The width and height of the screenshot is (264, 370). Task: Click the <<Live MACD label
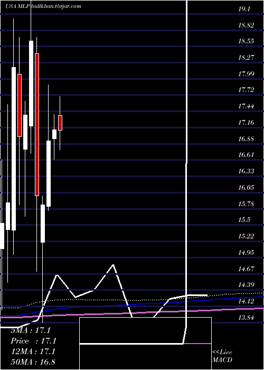[x=222, y=356]
